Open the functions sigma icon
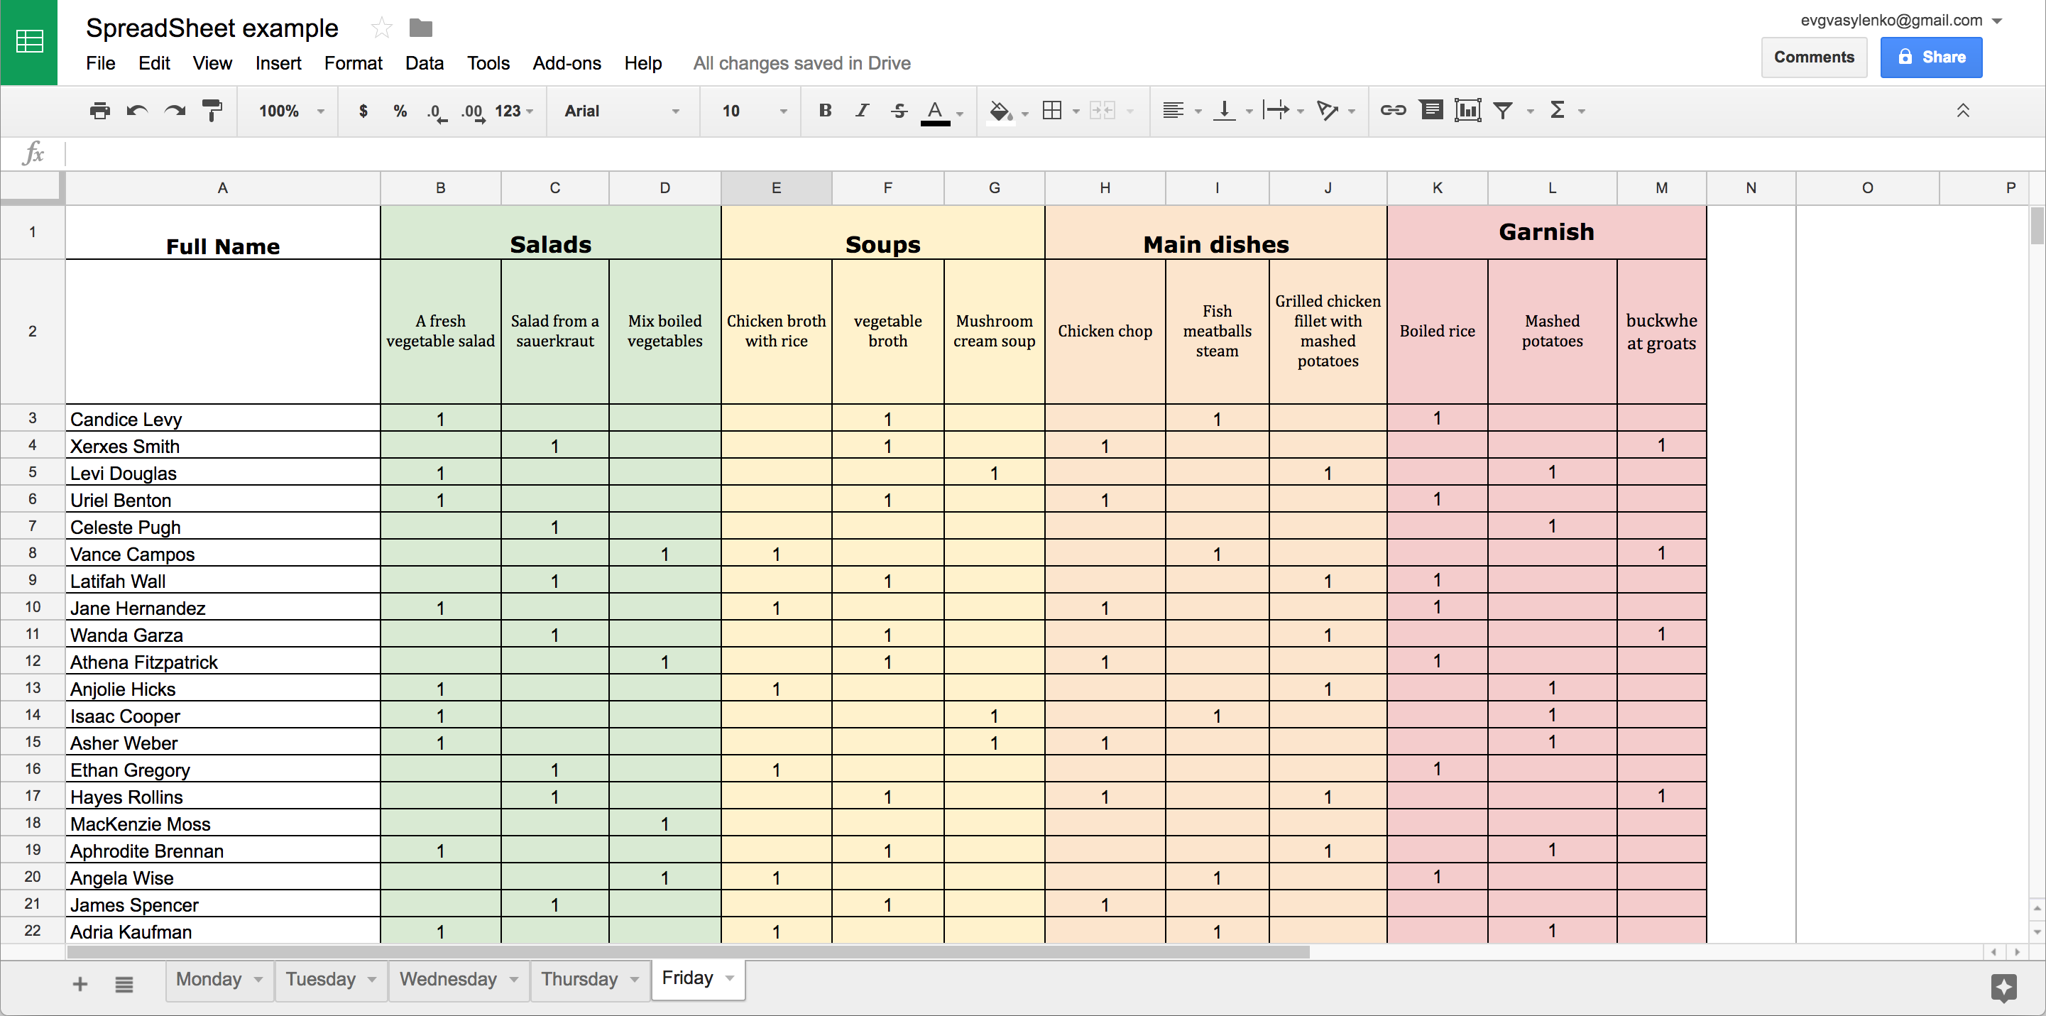Image resolution: width=2046 pixels, height=1016 pixels. 1558,111
